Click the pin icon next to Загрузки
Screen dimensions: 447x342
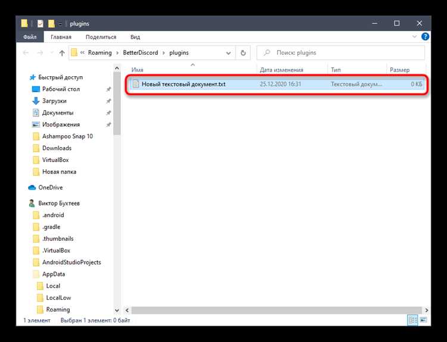[x=108, y=101]
